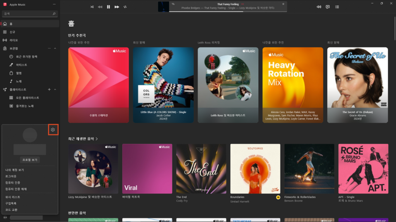Collapse the 보관함 section
The width and height of the screenshot is (396, 222).
point(55,48)
